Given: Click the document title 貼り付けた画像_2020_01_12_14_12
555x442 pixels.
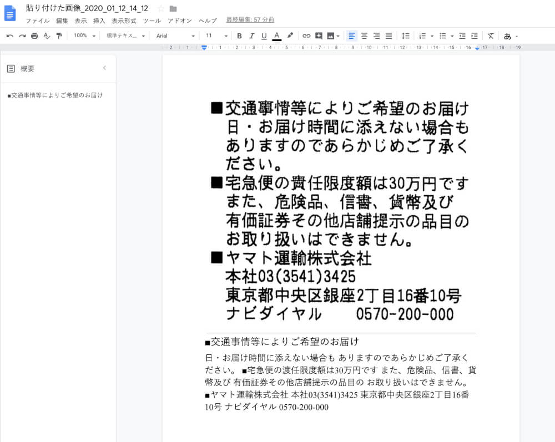Looking at the screenshot, I should [87, 8].
